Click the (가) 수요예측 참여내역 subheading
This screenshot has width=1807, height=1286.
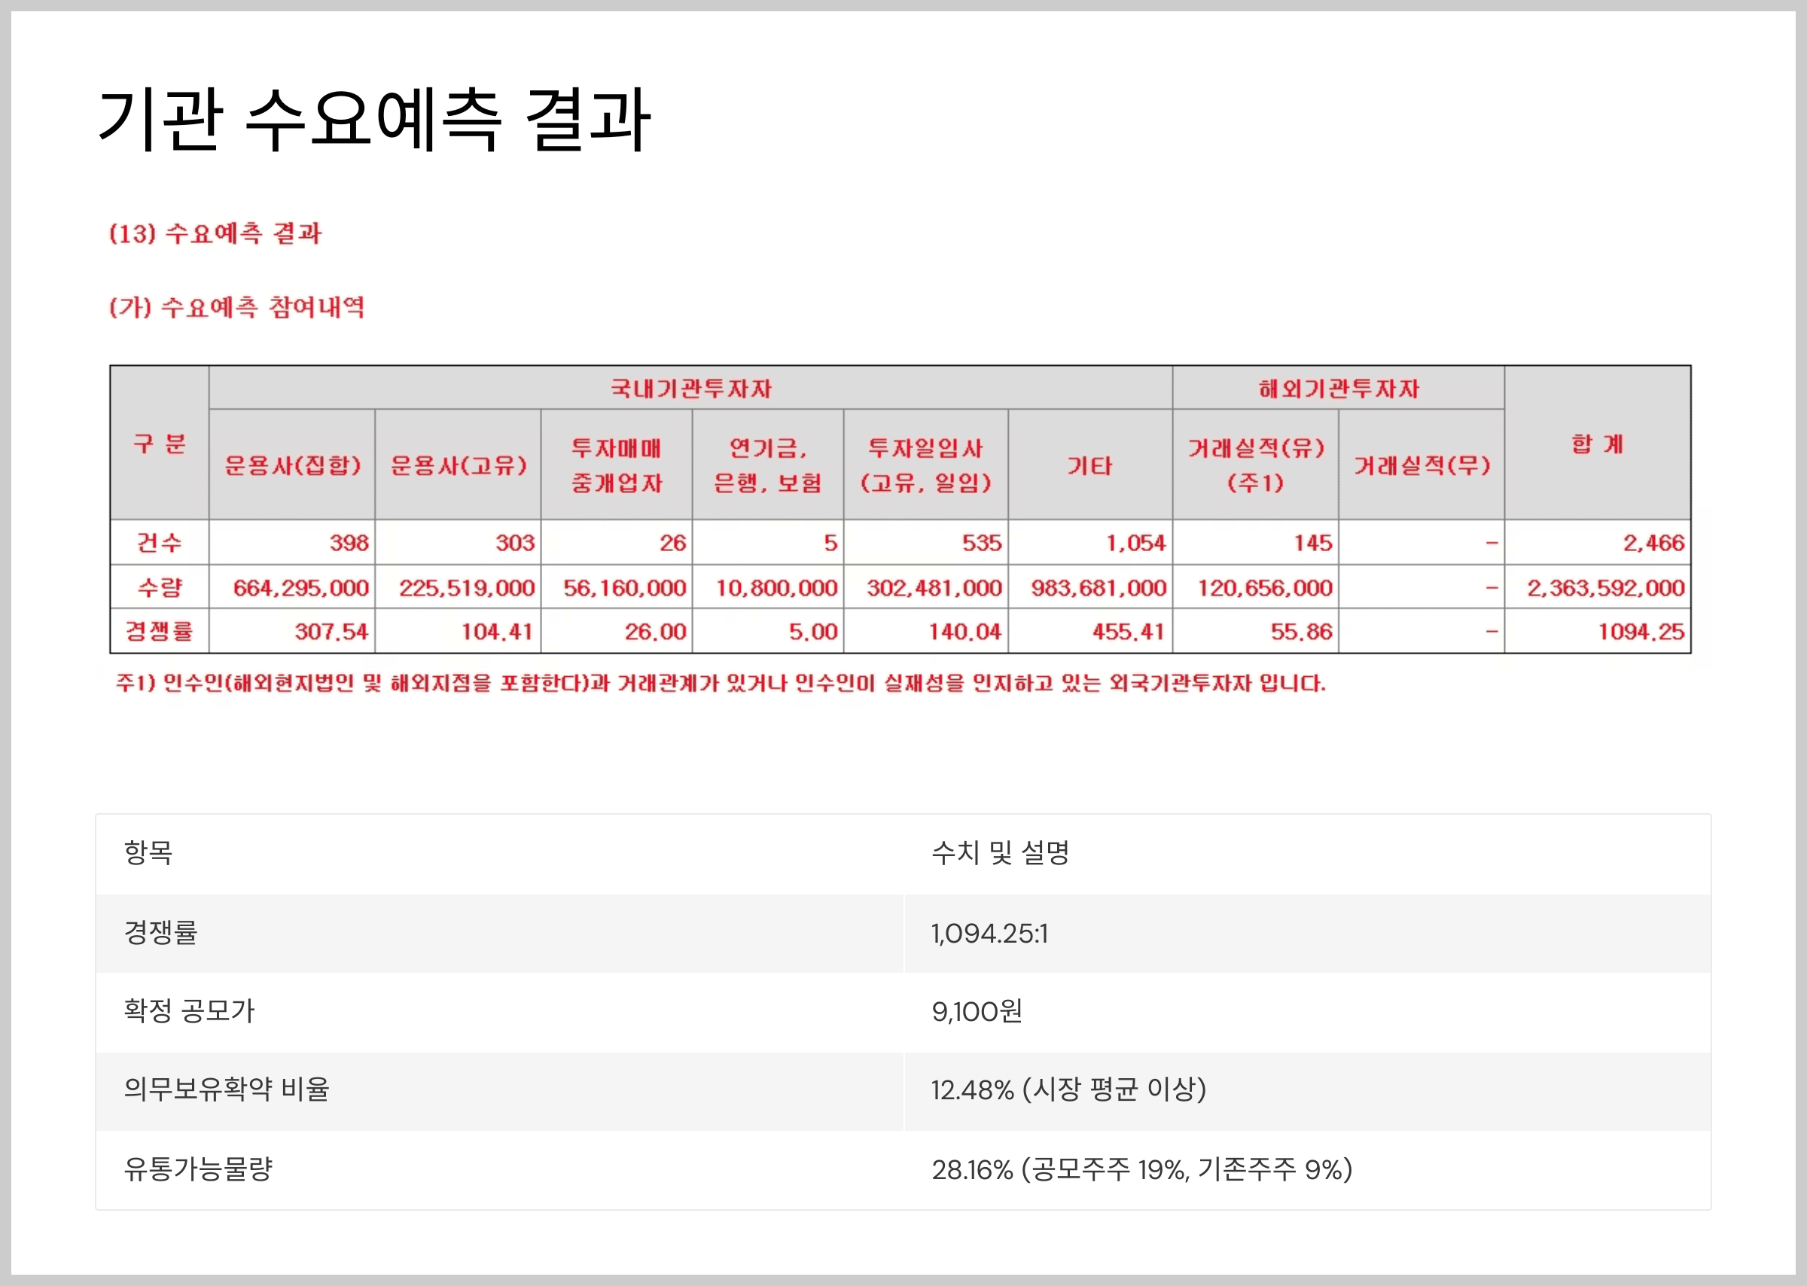point(236,307)
